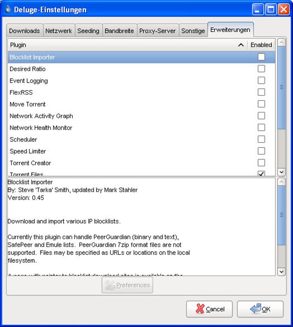Click the Deluge droplet icon in title bar
Viewport: 293px width, 327px height.
point(8,9)
